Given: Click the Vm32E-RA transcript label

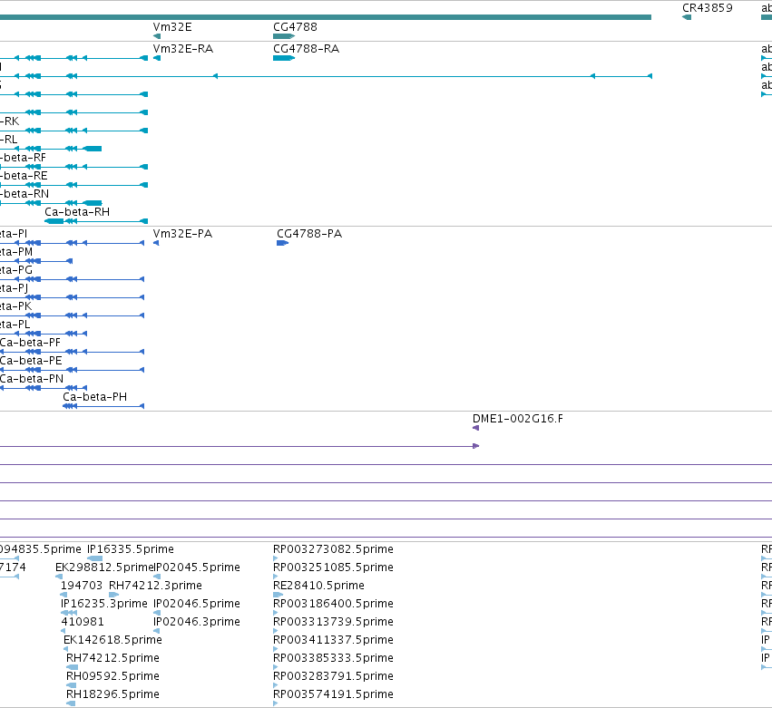Looking at the screenshot, I should 182,49.
